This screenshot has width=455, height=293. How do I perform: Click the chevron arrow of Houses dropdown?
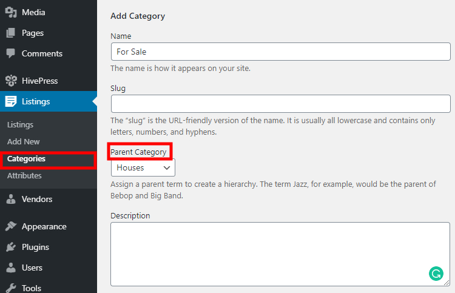[167, 167]
